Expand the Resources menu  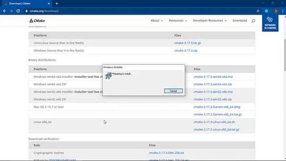[x=178, y=21]
